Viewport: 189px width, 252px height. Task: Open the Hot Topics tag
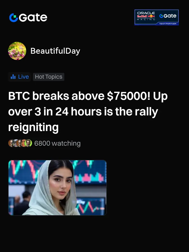pyautogui.click(x=49, y=77)
